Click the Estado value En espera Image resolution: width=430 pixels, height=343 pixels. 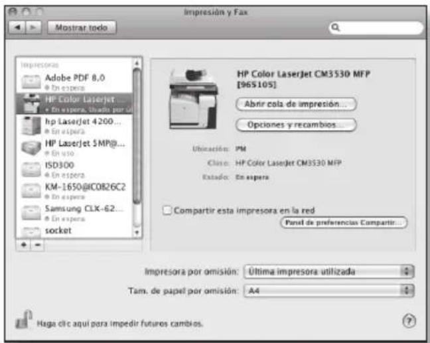252,177
